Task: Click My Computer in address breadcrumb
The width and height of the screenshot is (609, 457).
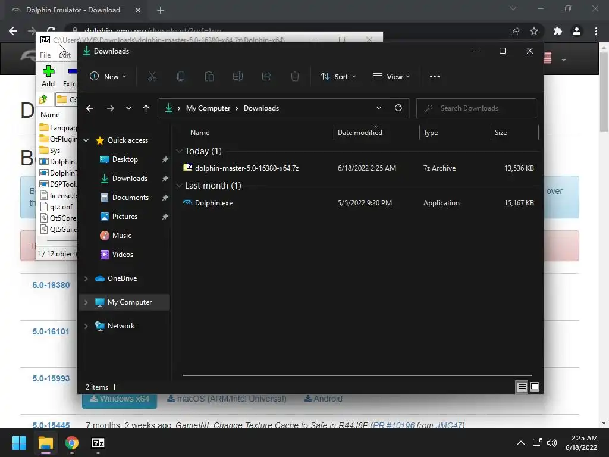Action: click(208, 108)
